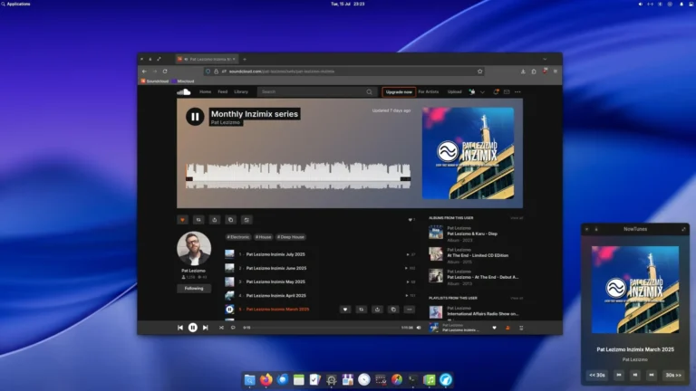Viewport: 696px width, 391px height.
Task: Open International Affairs Radio Show playlist
Action: tap(482, 314)
